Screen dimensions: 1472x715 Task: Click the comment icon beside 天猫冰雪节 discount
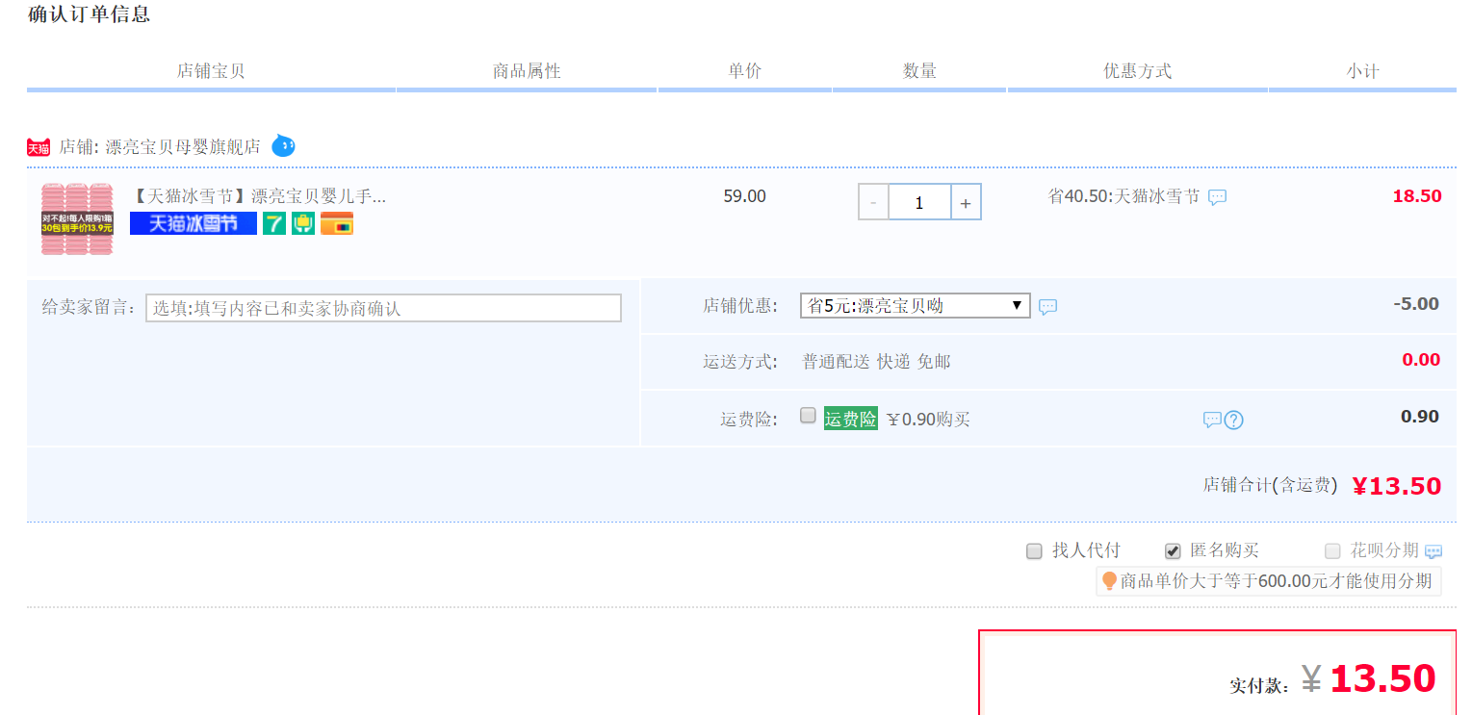coord(1217,197)
